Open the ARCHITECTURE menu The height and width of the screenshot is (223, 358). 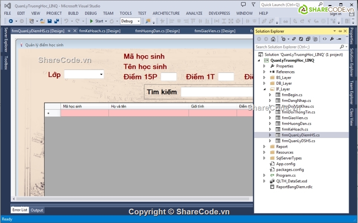pyautogui.click(x=166, y=13)
